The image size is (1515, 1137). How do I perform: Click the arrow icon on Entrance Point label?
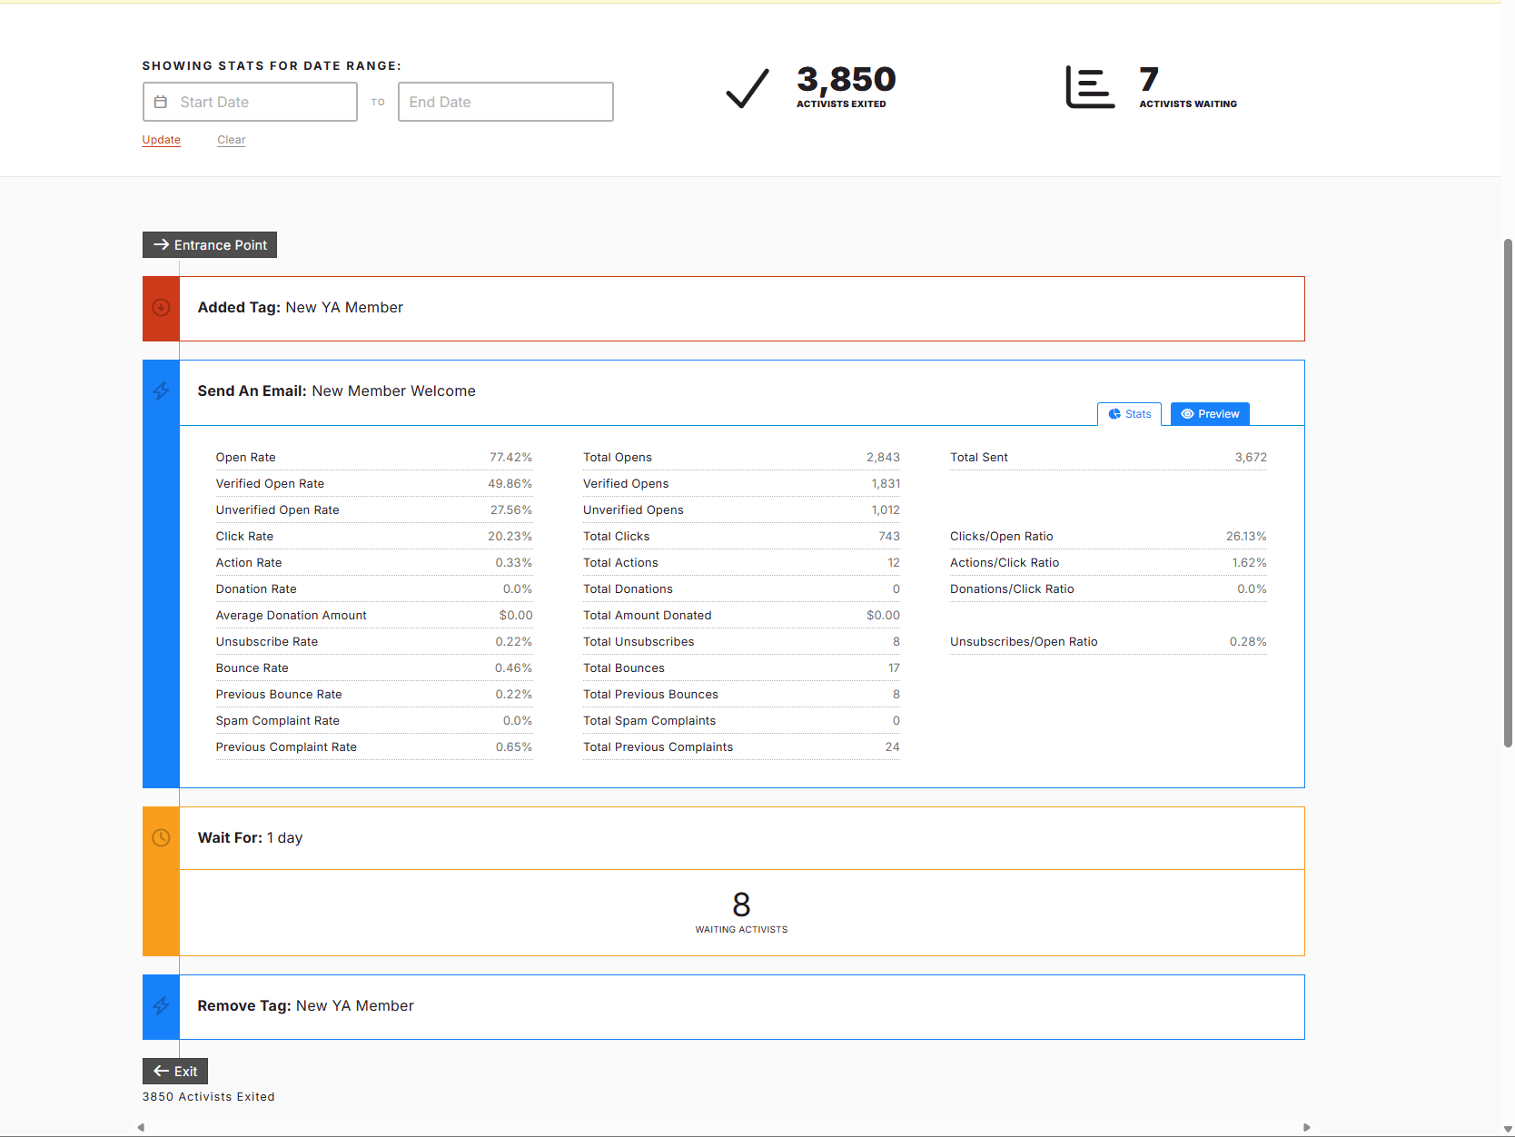161,244
